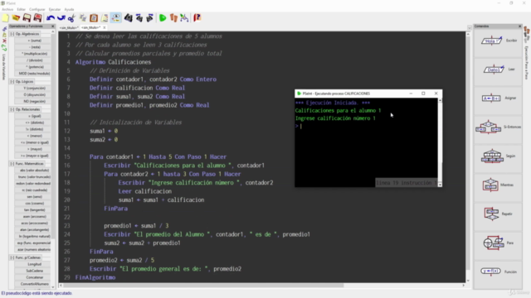Insert the ln (logaritmo natural) function
The width and height of the screenshot is (531, 298).
tap(32, 237)
